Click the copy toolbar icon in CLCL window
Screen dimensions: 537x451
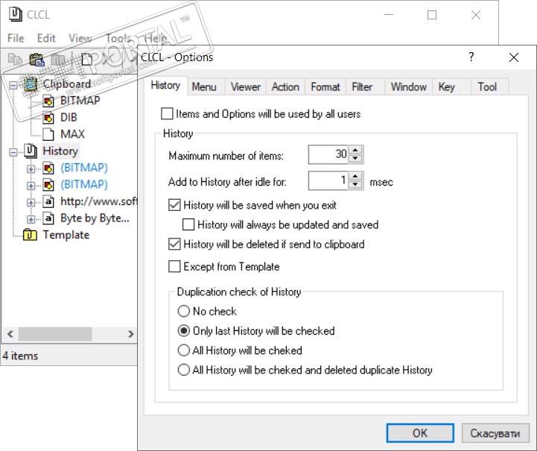[15, 60]
